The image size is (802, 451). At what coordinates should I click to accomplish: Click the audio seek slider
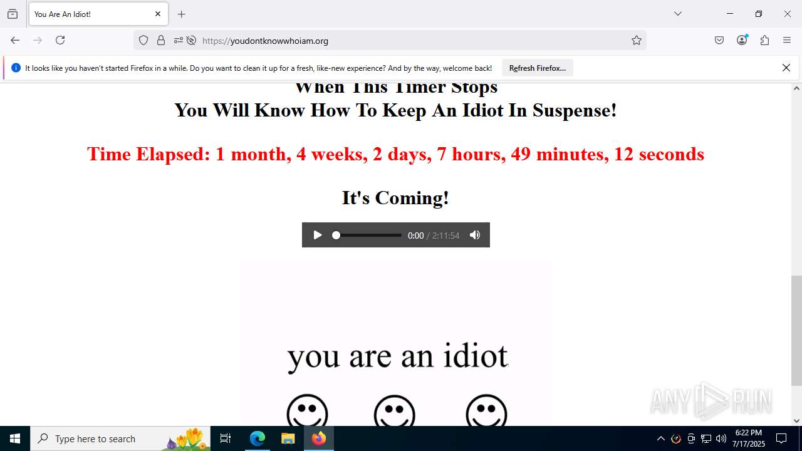click(367, 235)
